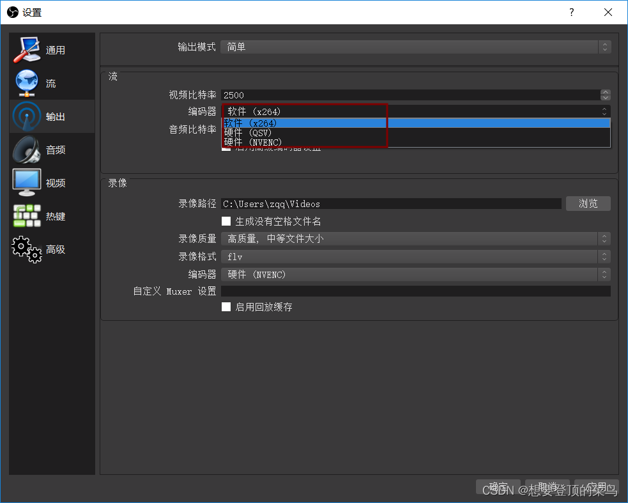
Task: Open the 通用 (General) settings icon
Action: 27,50
